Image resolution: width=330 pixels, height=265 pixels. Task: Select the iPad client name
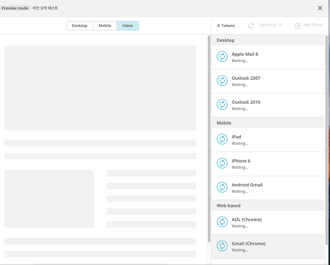pos(237,137)
